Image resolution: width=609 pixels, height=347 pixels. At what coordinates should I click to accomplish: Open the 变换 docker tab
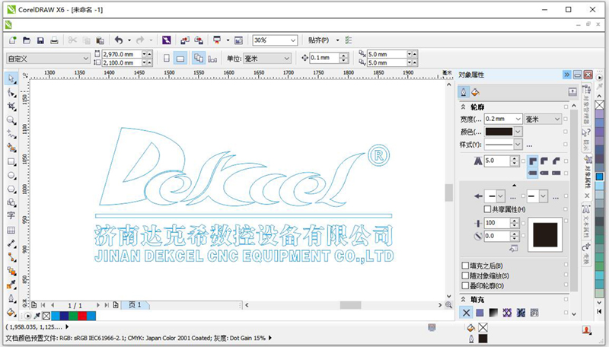click(586, 253)
